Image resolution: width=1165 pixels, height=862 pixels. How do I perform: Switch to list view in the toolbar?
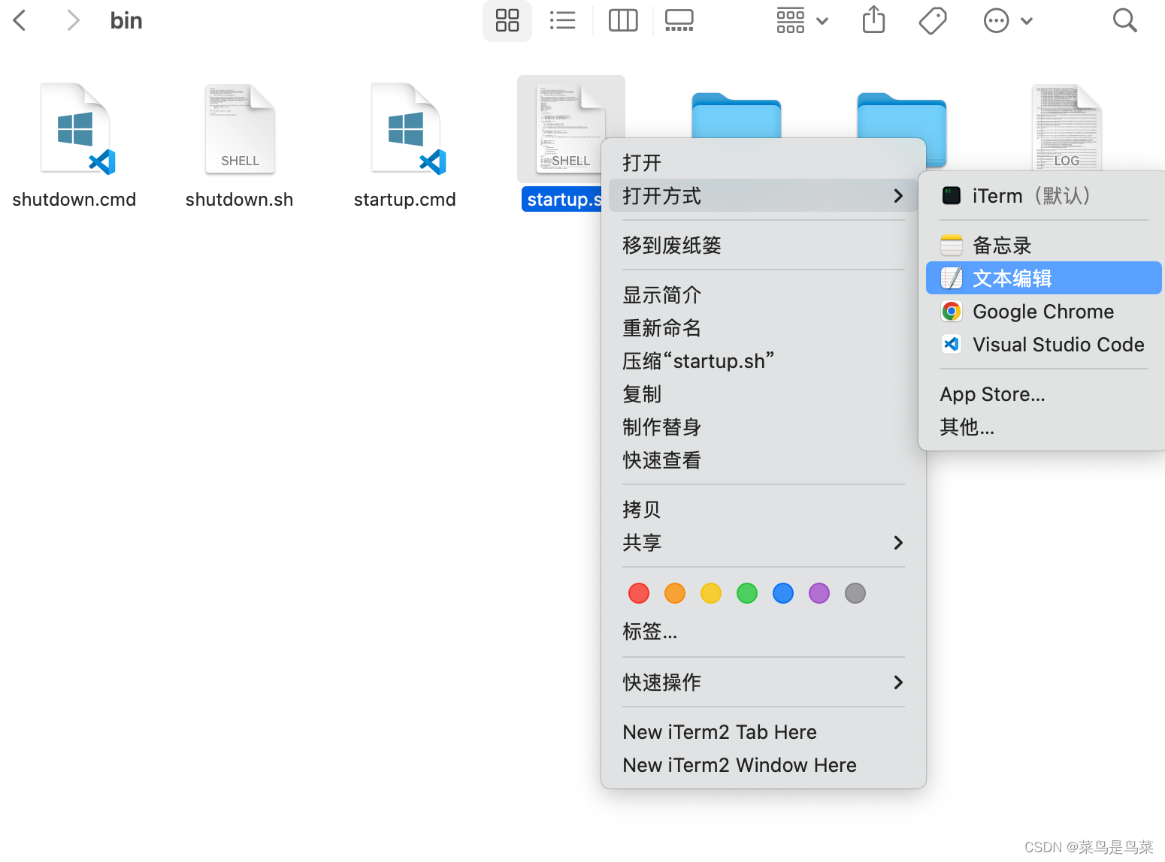tap(562, 20)
